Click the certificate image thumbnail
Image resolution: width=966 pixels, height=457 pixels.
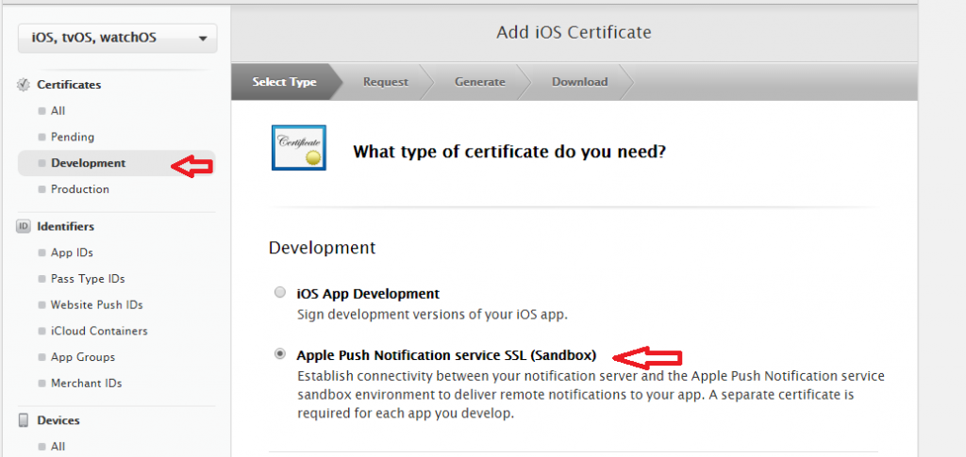pyautogui.click(x=298, y=148)
